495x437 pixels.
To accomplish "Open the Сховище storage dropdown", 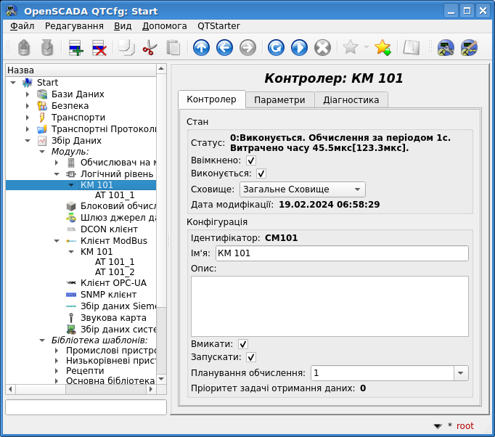I will [303, 189].
